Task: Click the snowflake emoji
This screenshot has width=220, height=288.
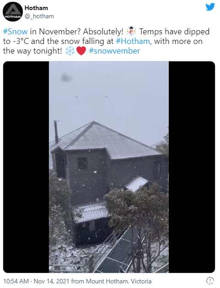Action: point(70,51)
